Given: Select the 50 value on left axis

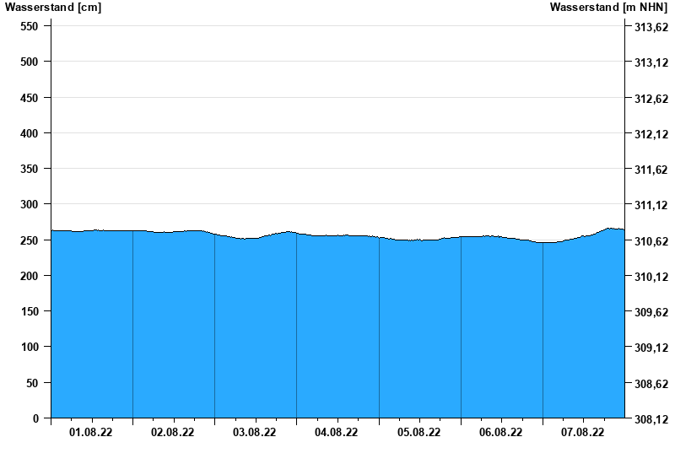Looking at the screenshot, I should point(32,383).
